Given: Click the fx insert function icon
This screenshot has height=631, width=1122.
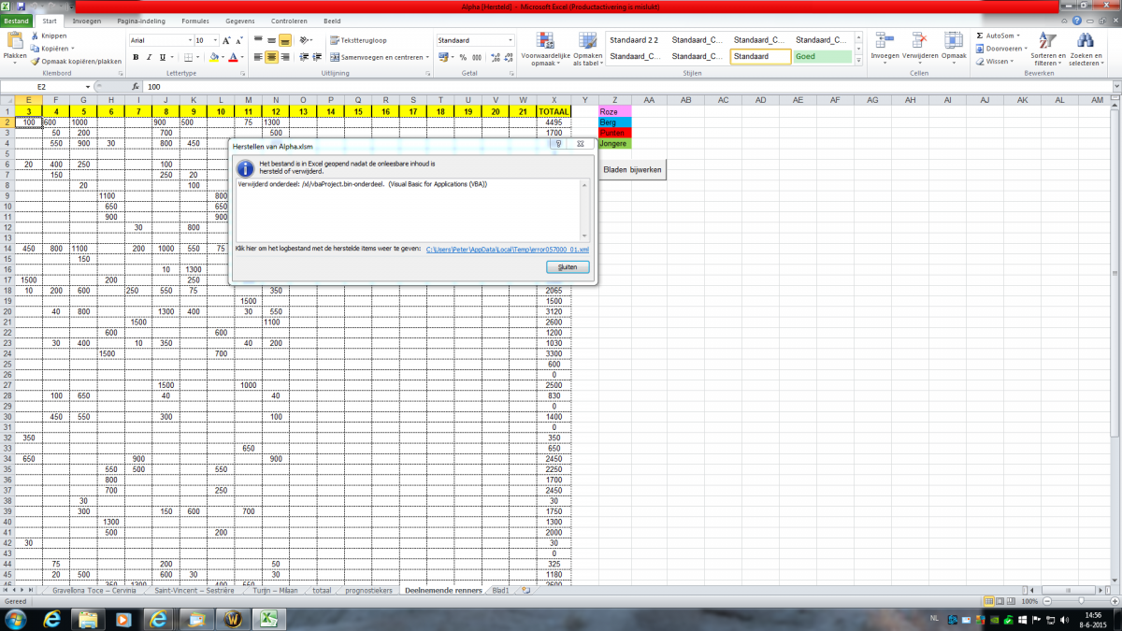Looking at the screenshot, I should pyautogui.click(x=137, y=86).
